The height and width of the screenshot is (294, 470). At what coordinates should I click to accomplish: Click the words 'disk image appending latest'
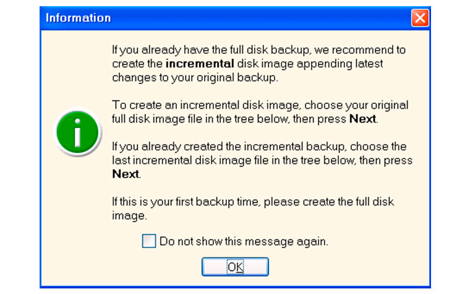pyautogui.click(x=310, y=64)
